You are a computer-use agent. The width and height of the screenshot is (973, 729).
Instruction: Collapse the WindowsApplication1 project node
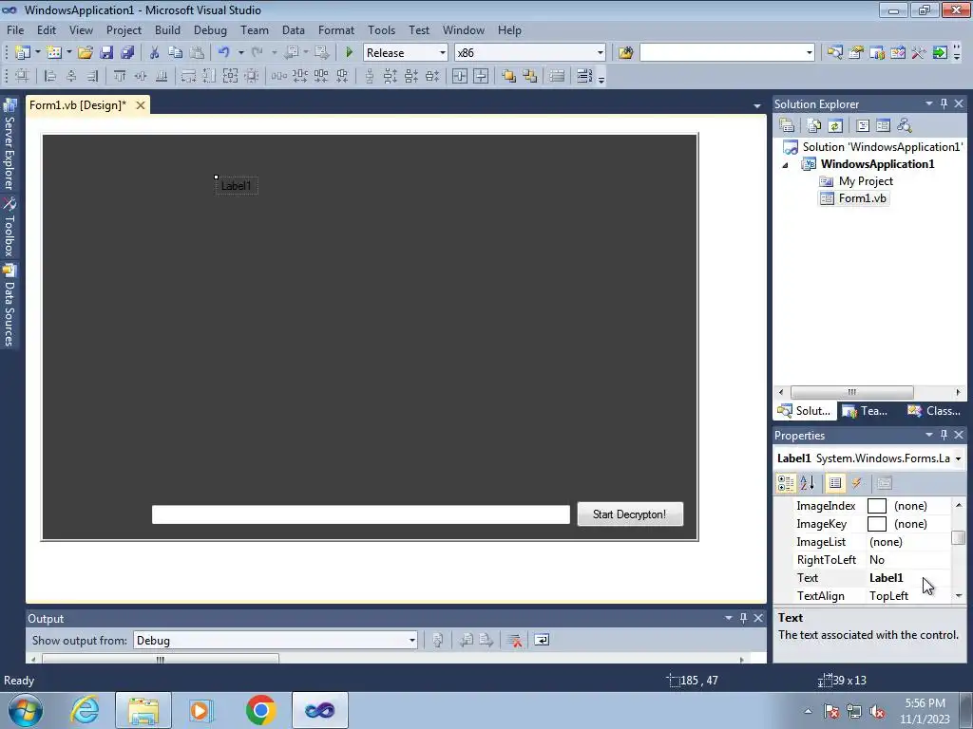786,165
